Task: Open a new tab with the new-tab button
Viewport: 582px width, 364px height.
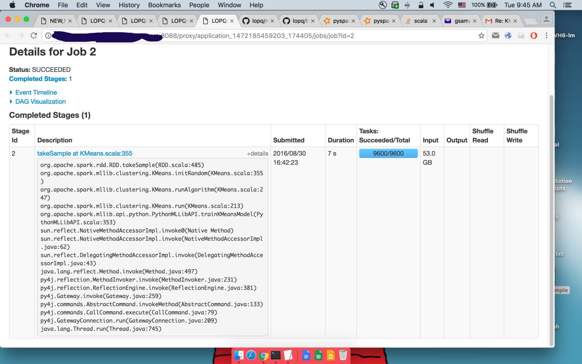Action: (531, 21)
